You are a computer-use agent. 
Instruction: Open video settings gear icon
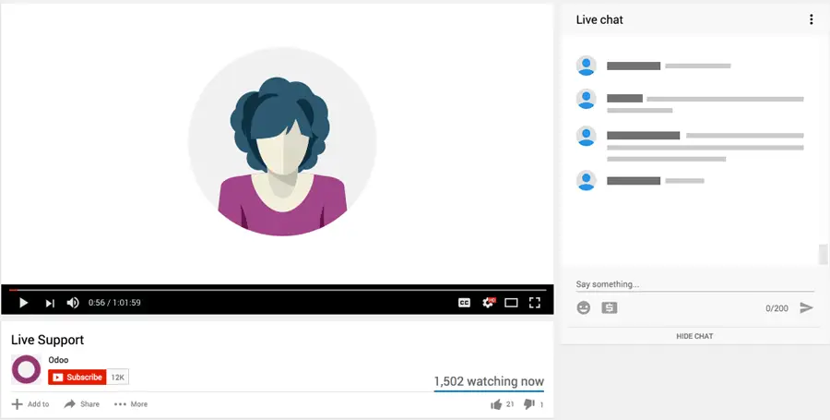(x=488, y=303)
